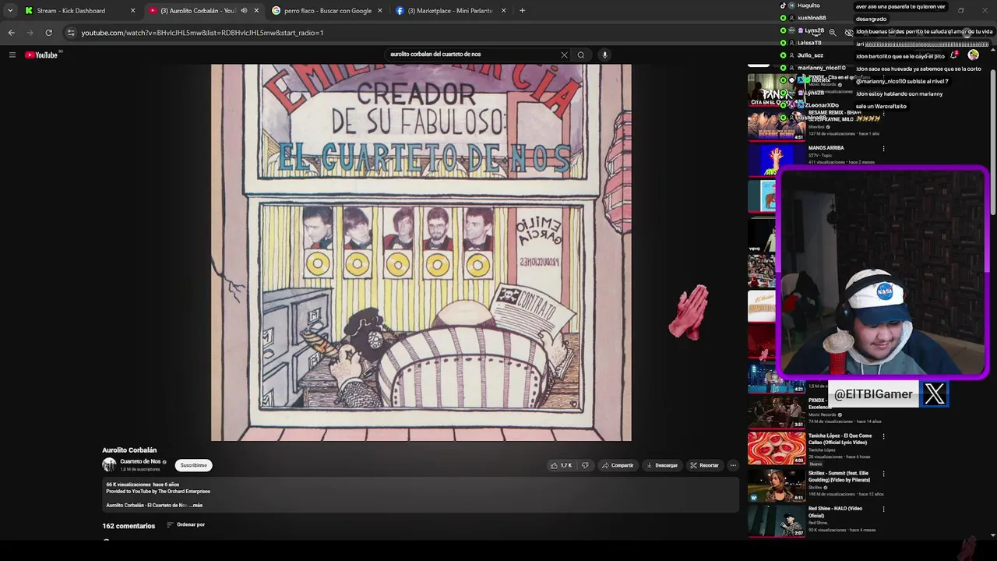997x561 pixels.
Task: Like the Aurolito Corbalán video
Action: 562,465
